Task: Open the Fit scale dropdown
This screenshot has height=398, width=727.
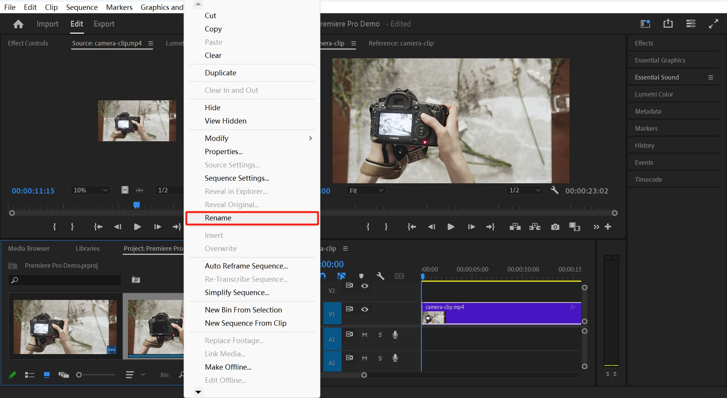Action: pos(366,190)
